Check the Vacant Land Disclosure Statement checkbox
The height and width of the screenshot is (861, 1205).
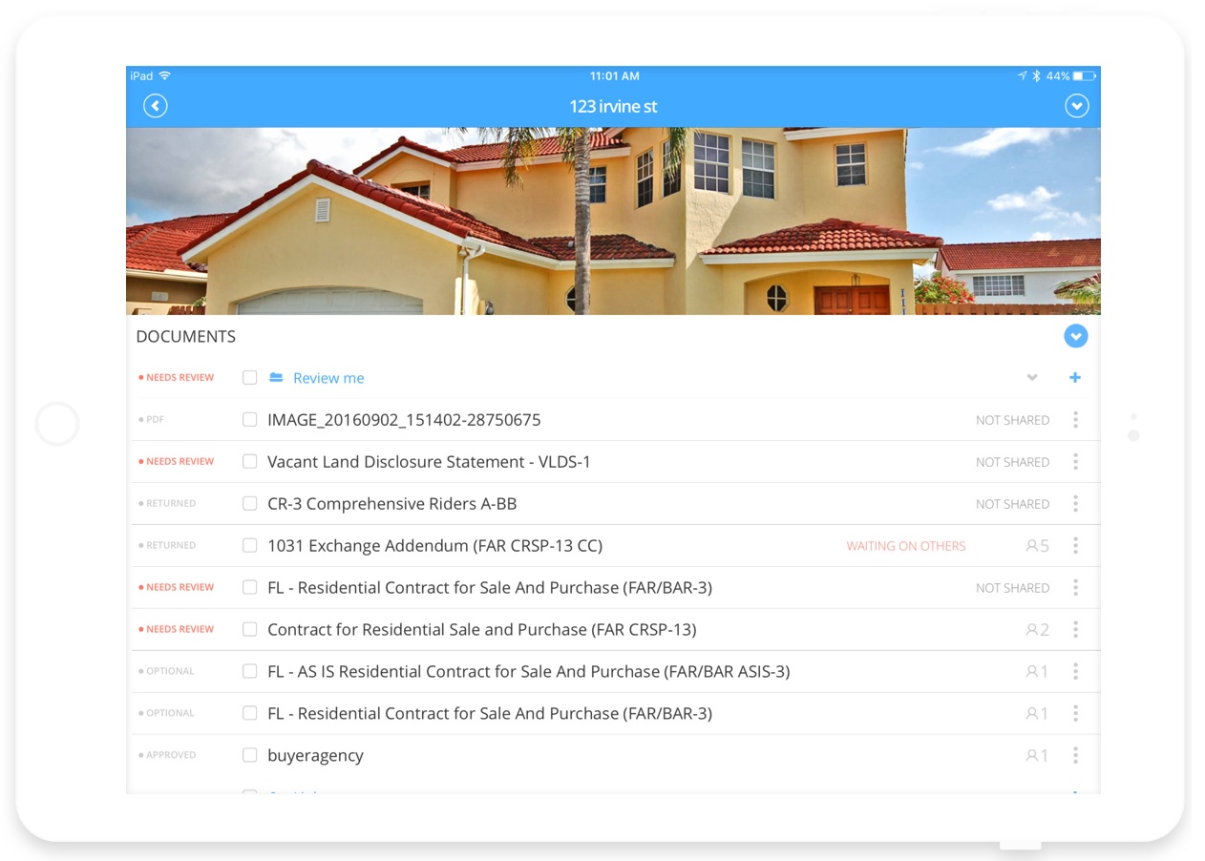(249, 461)
